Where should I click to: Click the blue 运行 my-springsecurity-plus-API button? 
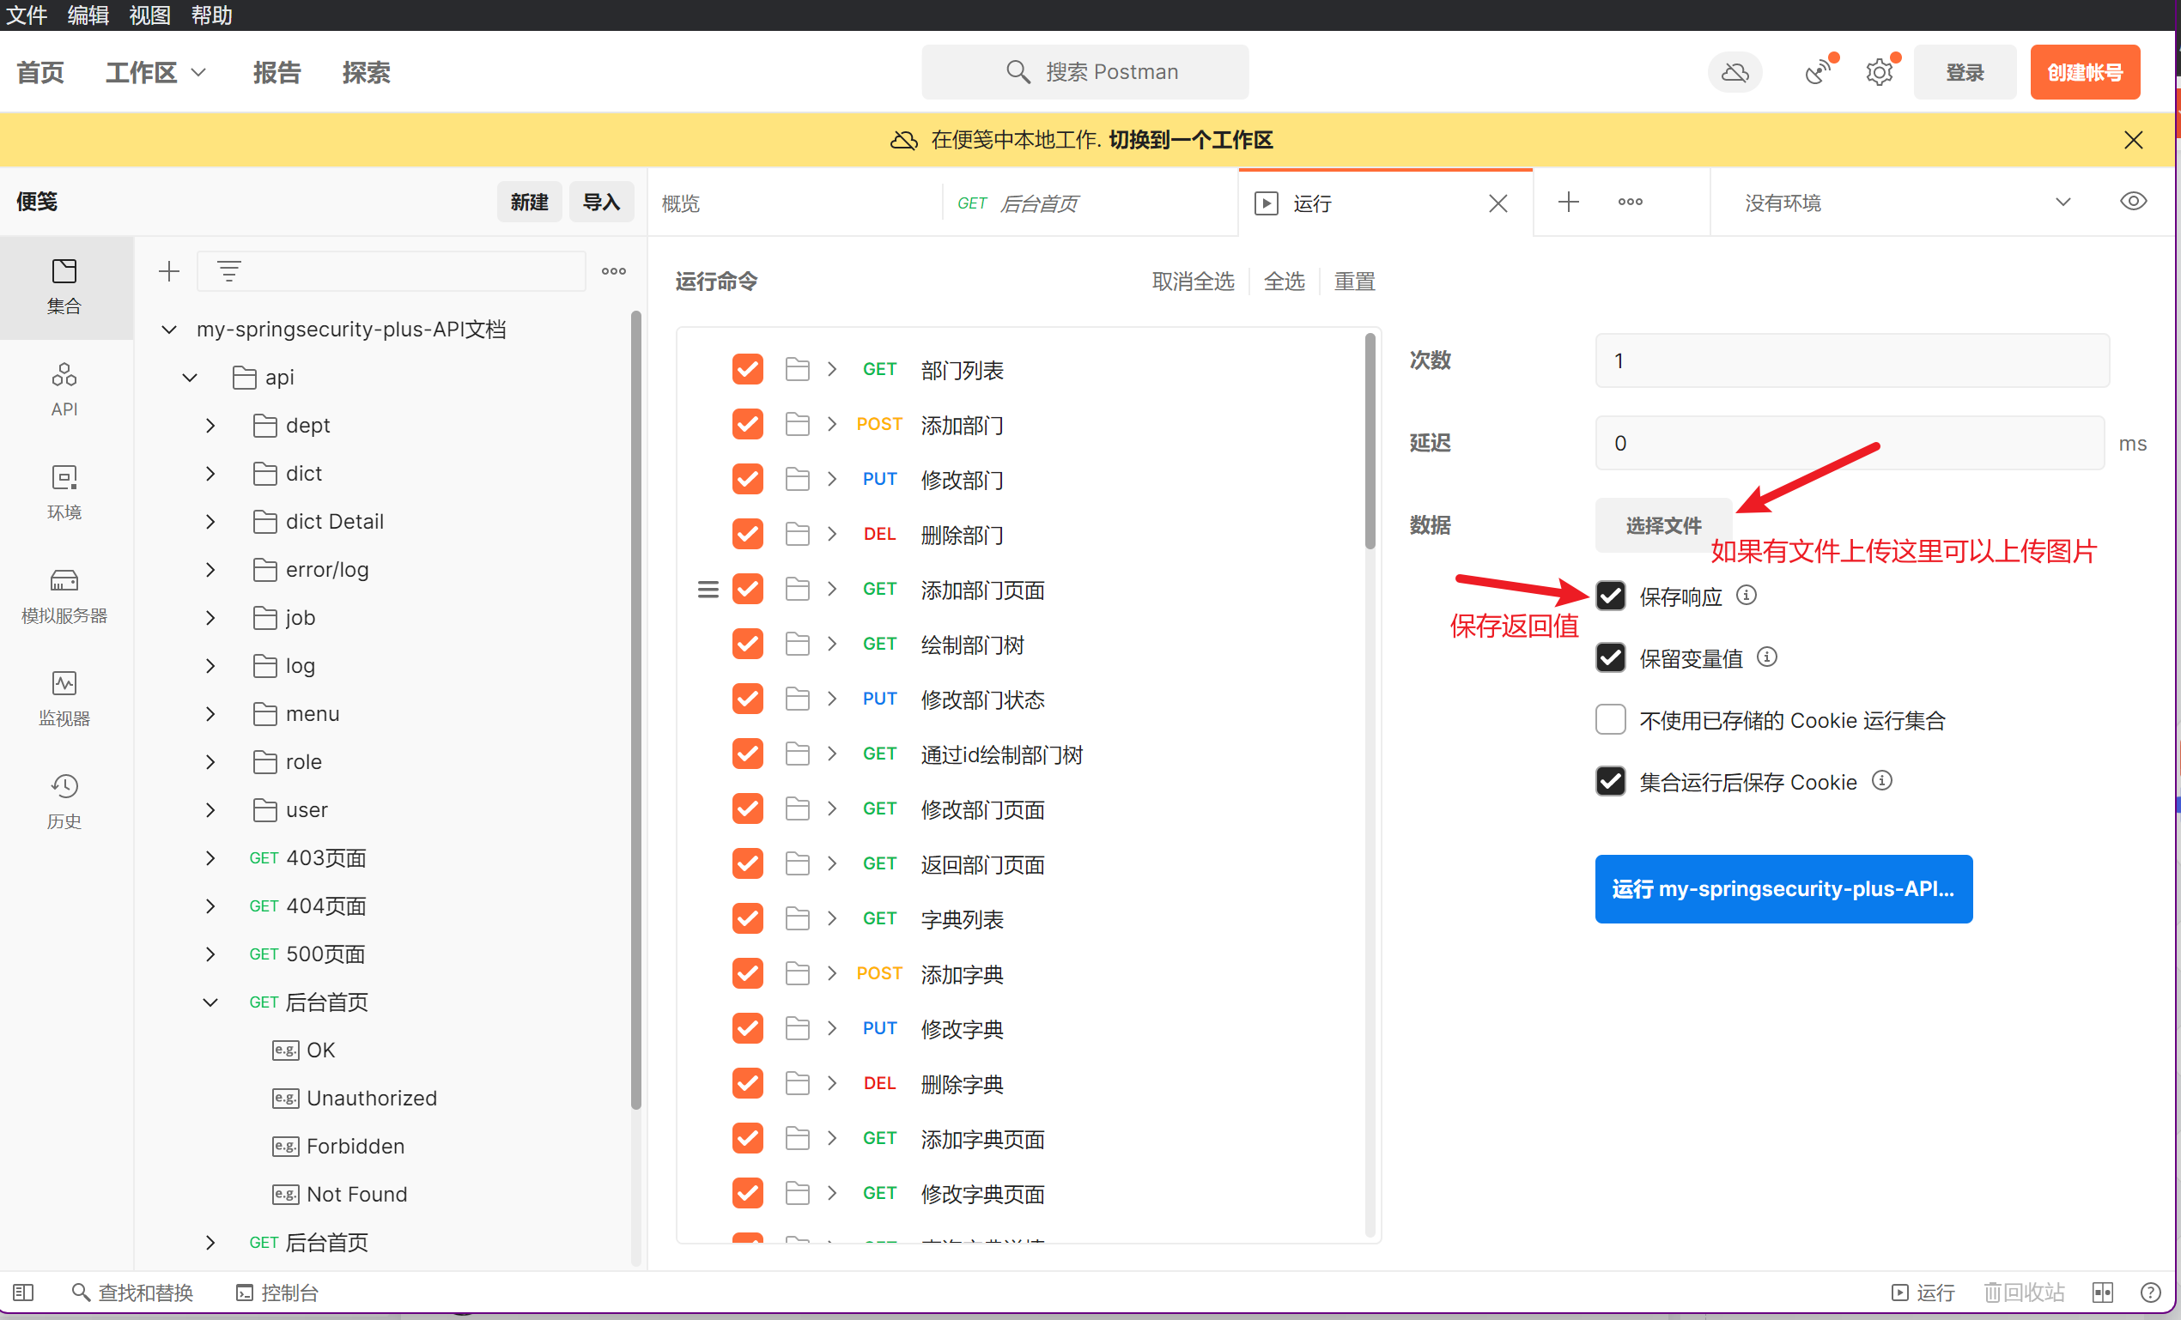pyautogui.click(x=1783, y=888)
